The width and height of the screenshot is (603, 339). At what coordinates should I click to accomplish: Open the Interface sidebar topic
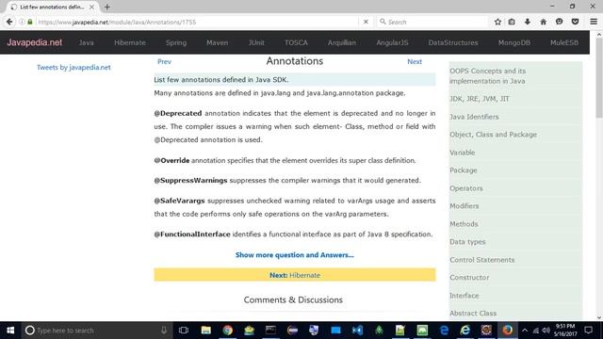(464, 296)
